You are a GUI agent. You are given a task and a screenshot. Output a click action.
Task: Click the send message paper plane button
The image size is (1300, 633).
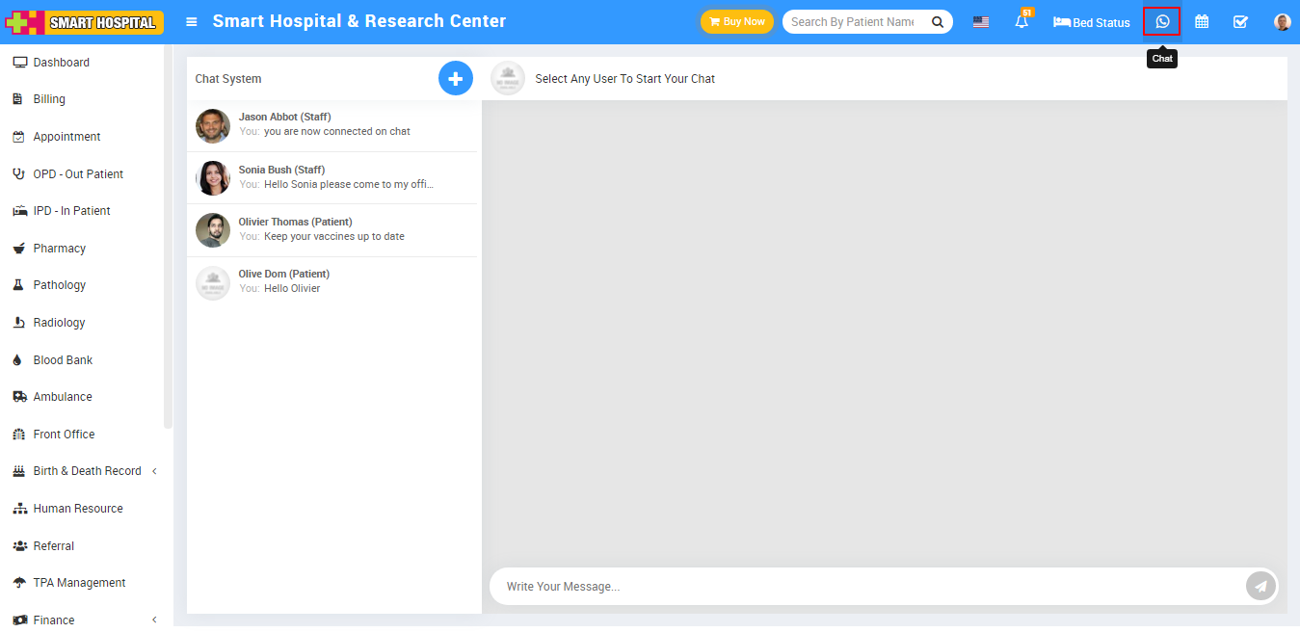click(x=1260, y=586)
